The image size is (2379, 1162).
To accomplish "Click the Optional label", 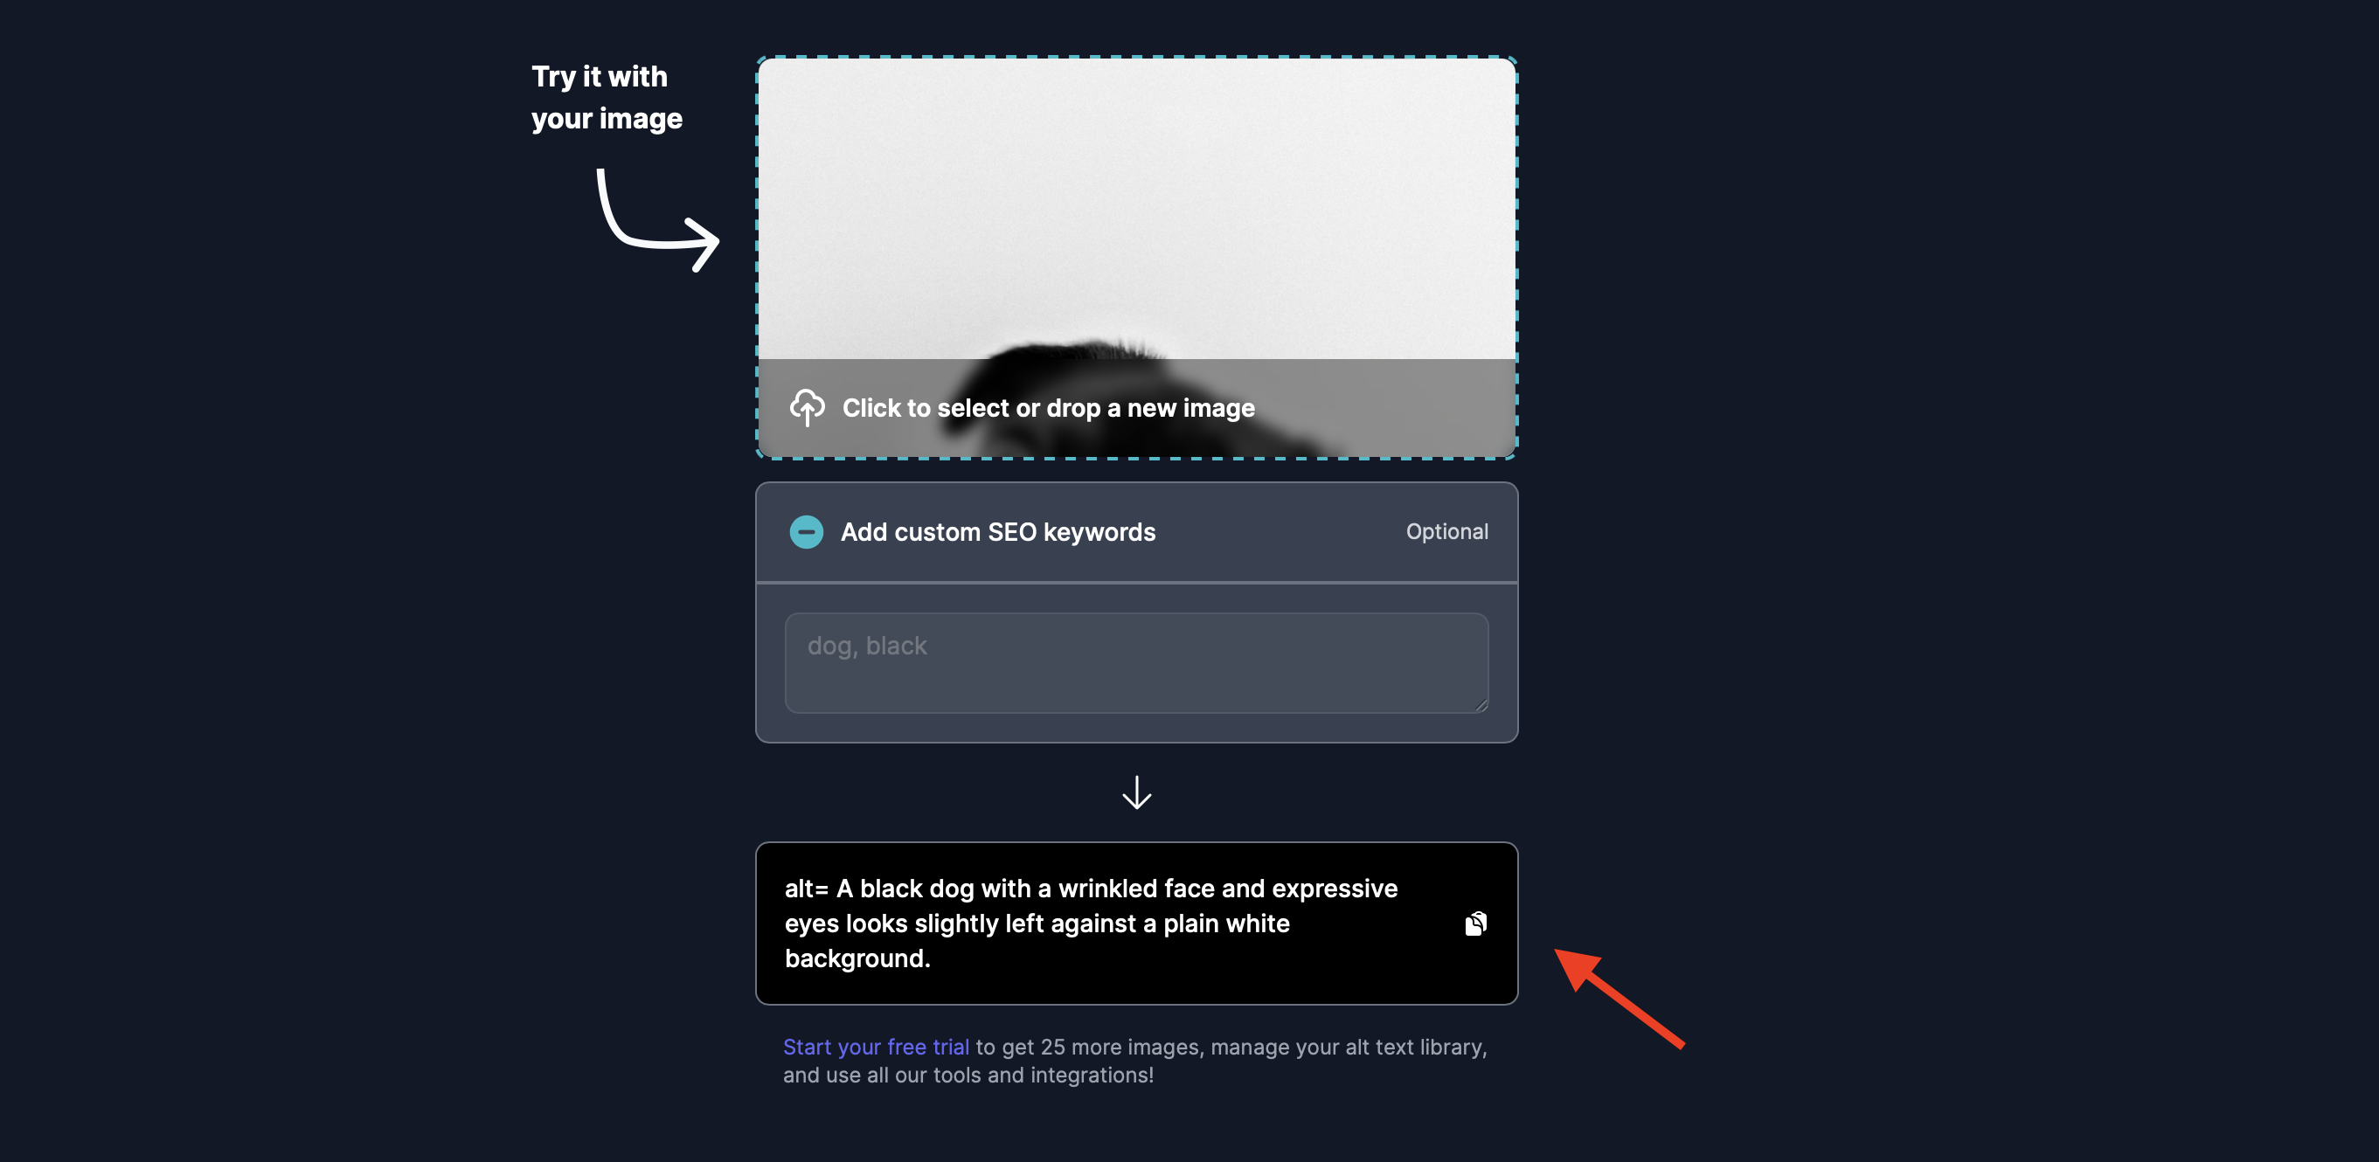I will 1446,531.
